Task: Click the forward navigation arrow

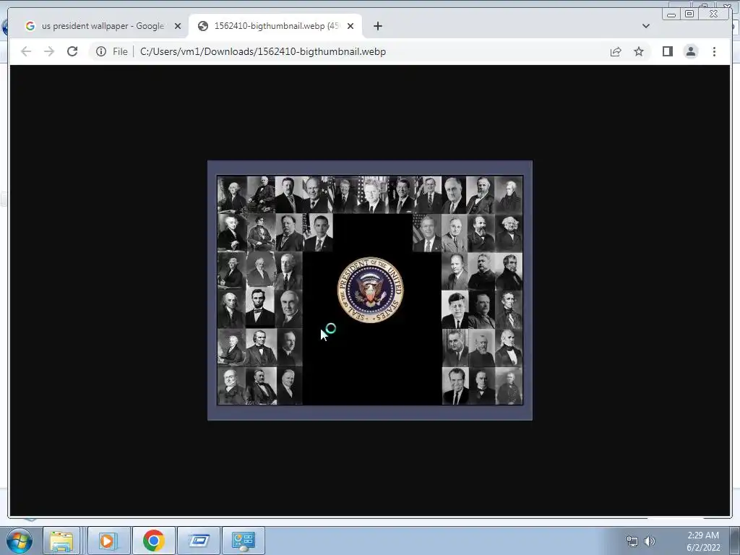Action: coord(49,51)
